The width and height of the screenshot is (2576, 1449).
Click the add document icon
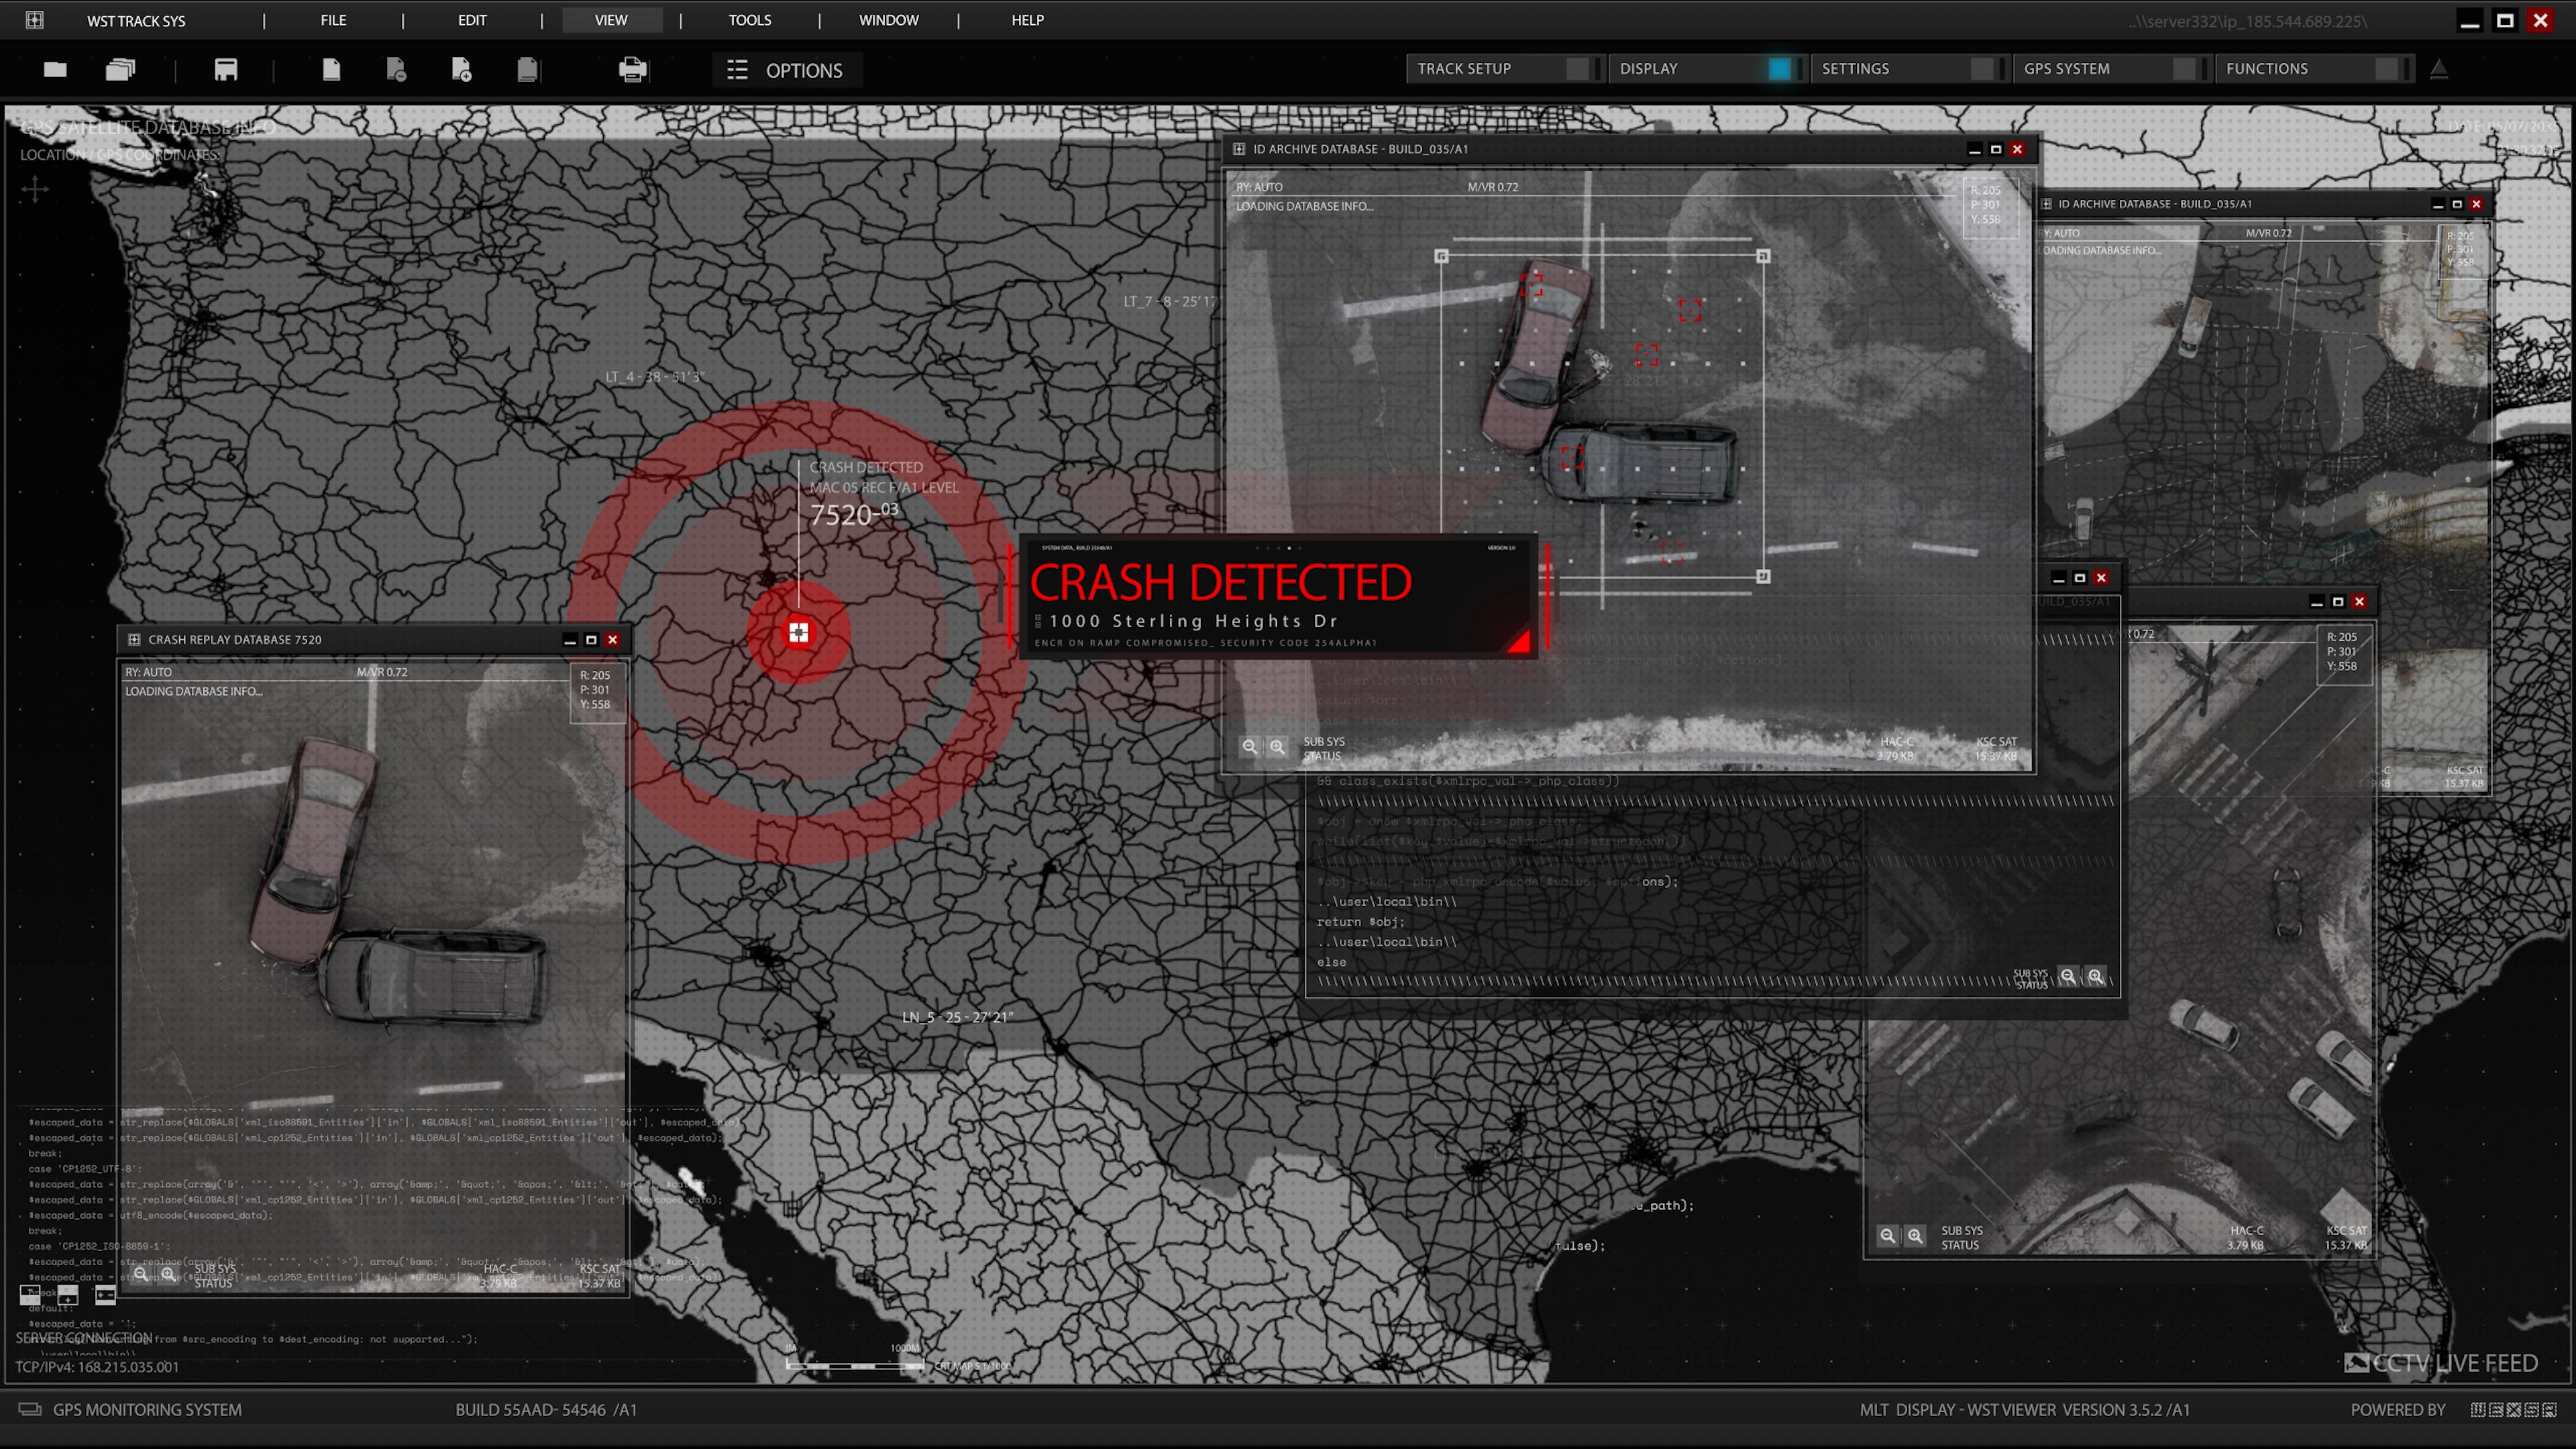click(461, 69)
